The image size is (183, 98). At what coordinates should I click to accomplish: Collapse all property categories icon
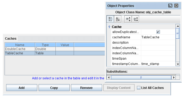coord(136,19)
